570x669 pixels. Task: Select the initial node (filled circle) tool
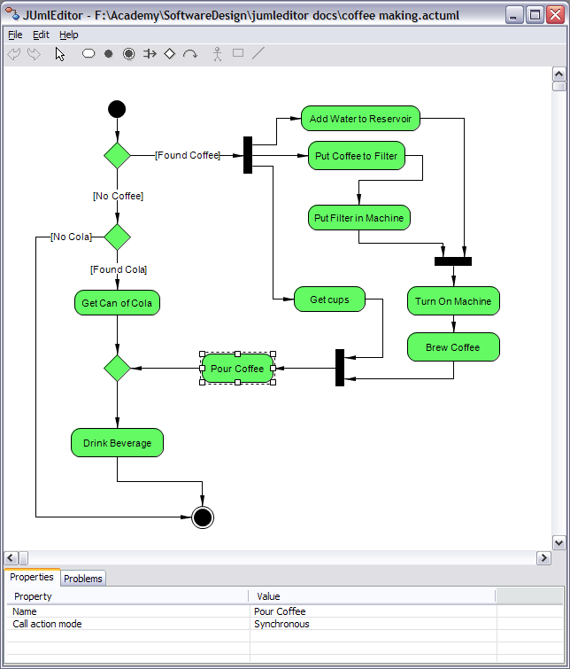[109, 54]
